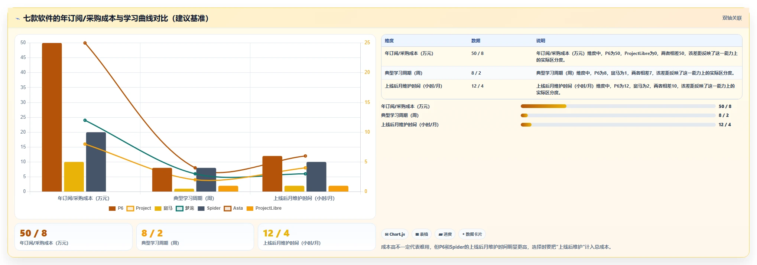Click the 典型学习周期 progress bar
This screenshot has height=265, width=757.
click(x=618, y=115)
